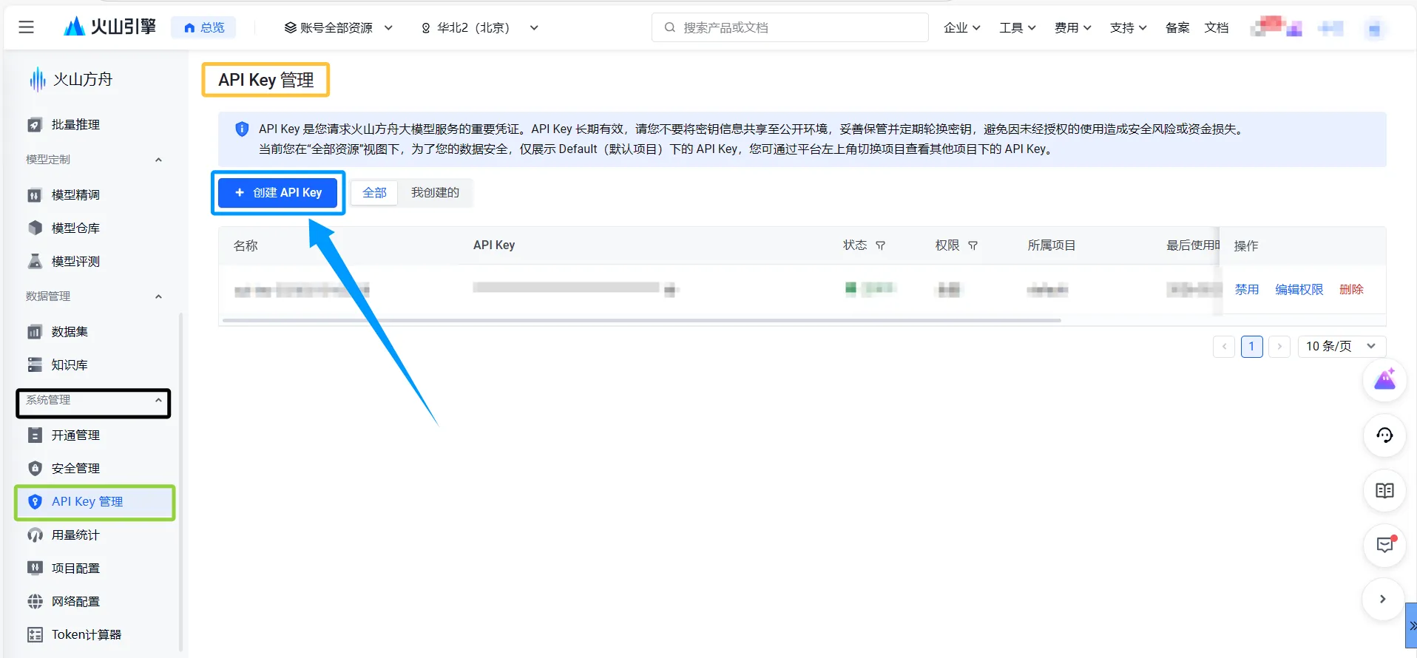Click the 创建 API Key button
Viewport: 1417px width, 658px height.
point(278,193)
